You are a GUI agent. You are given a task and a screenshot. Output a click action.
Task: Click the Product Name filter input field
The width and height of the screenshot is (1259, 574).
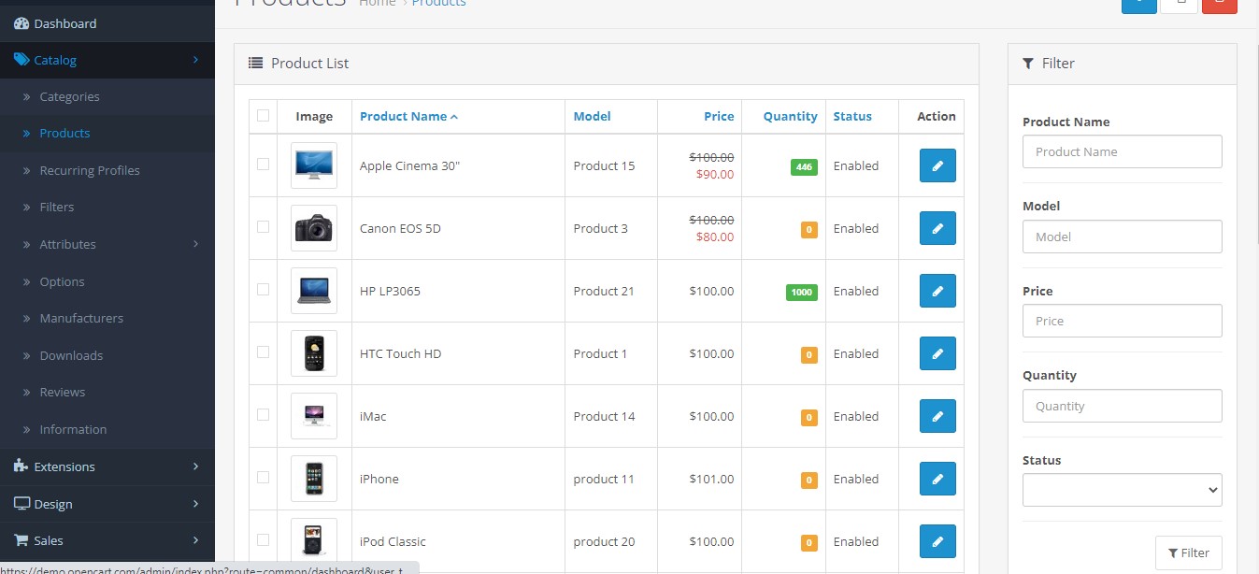click(x=1121, y=151)
